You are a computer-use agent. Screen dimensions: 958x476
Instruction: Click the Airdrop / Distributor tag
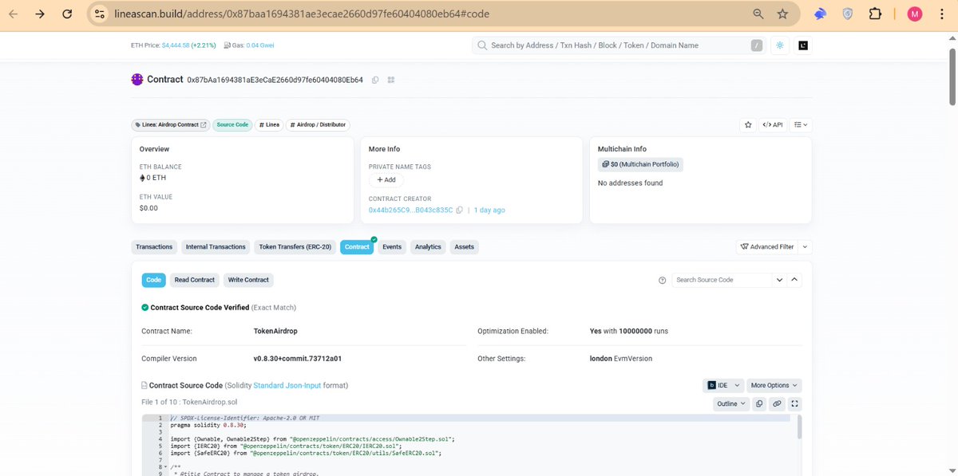[318, 125]
